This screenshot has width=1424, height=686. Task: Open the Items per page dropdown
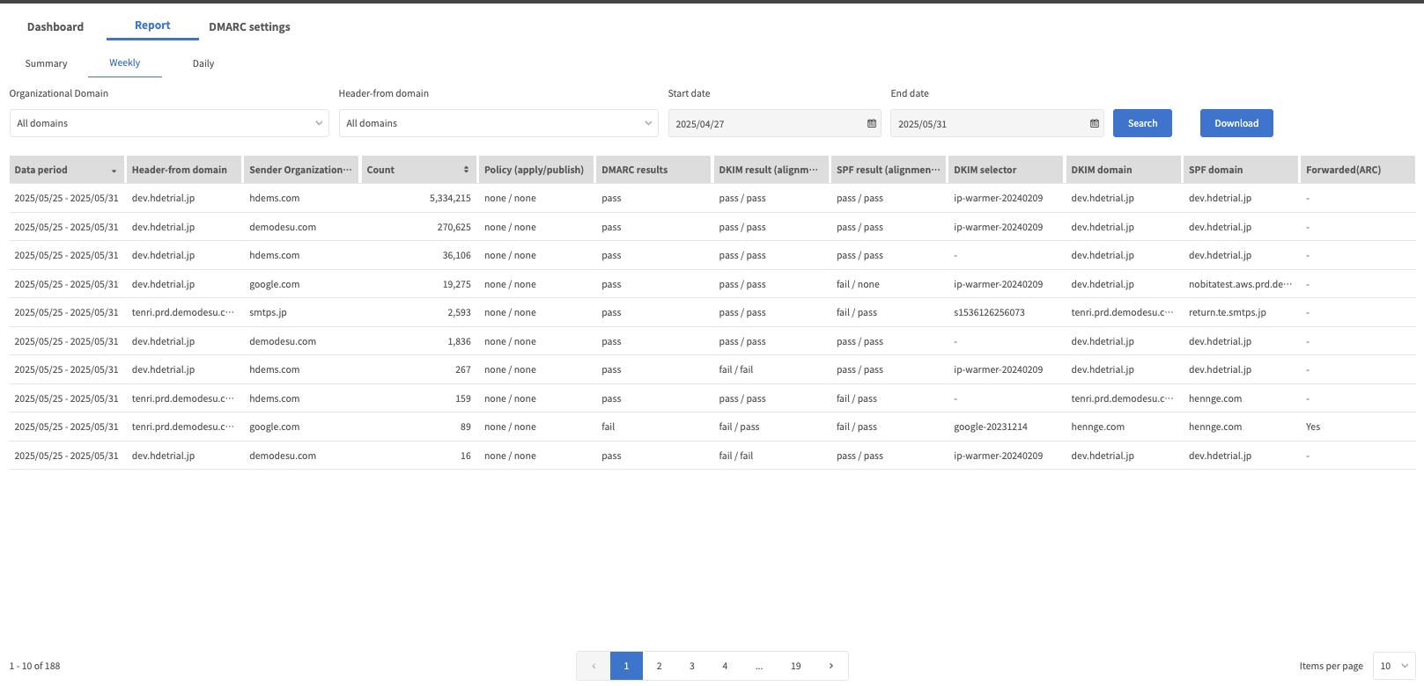tap(1394, 666)
